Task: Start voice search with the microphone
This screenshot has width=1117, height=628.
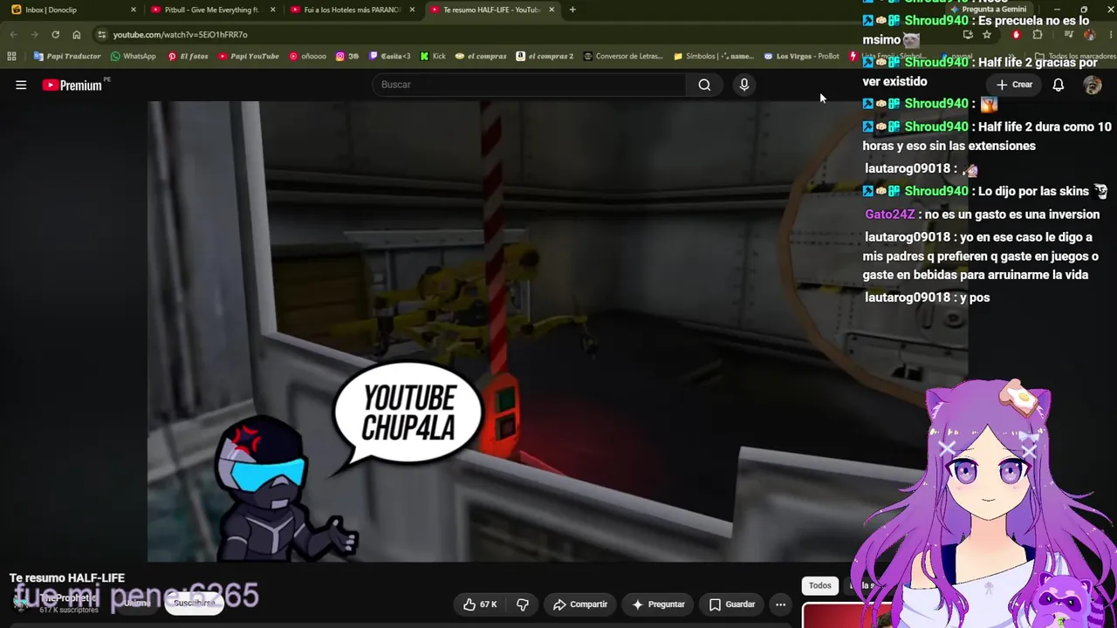Action: click(x=744, y=85)
